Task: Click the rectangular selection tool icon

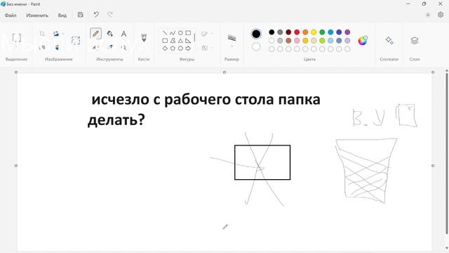Action: click(x=17, y=37)
